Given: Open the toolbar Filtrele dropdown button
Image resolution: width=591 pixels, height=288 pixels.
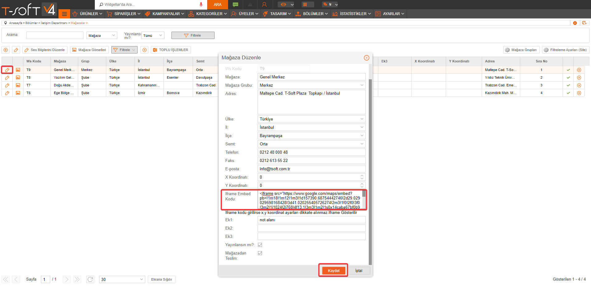Looking at the screenshot, I should pyautogui.click(x=124, y=50).
